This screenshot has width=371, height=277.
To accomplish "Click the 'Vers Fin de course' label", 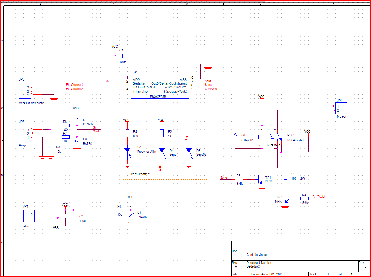I will point(31,103).
